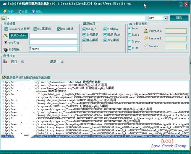Select the onews.asp?id=1062 result row
This screenshot has width=191, height=154.
tap(95, 100)
